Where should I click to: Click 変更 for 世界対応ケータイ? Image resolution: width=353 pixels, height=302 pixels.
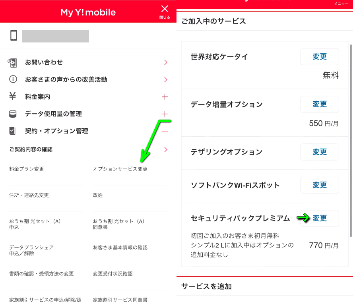click(x=320, y=56)
